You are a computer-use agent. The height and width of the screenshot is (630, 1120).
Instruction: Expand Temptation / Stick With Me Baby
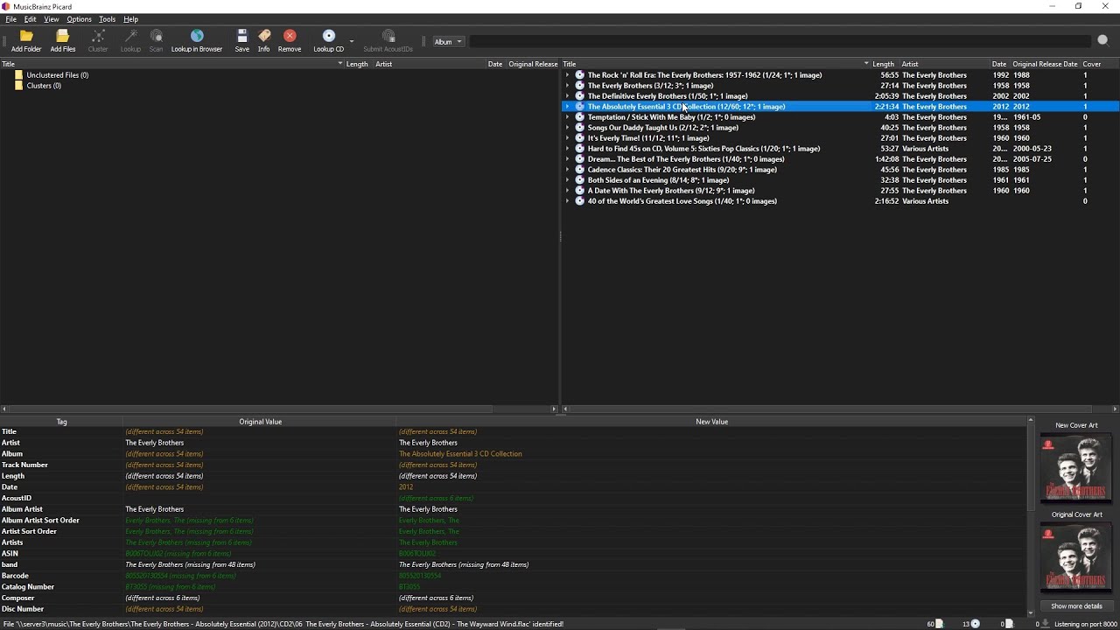567,117
